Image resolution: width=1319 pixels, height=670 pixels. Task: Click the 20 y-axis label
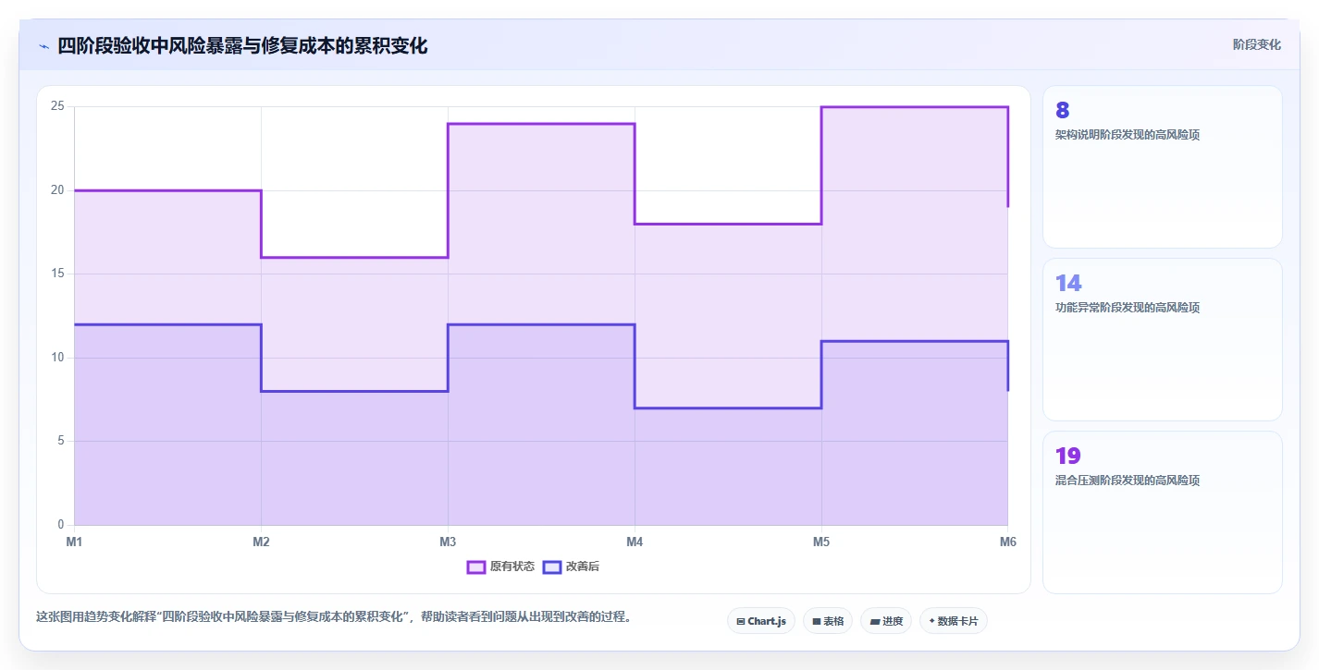[x=57, y=190]
